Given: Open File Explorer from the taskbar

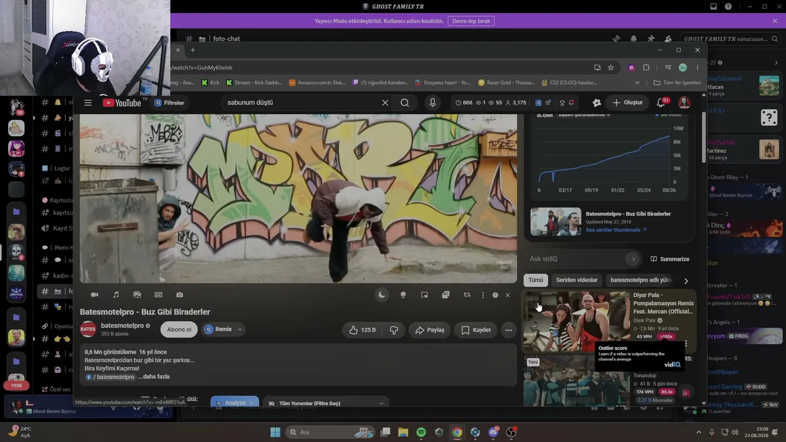Looking at the screenshot, I should [403, 432].
